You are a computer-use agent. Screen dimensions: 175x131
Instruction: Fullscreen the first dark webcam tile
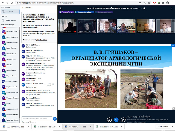coord(75,20)
